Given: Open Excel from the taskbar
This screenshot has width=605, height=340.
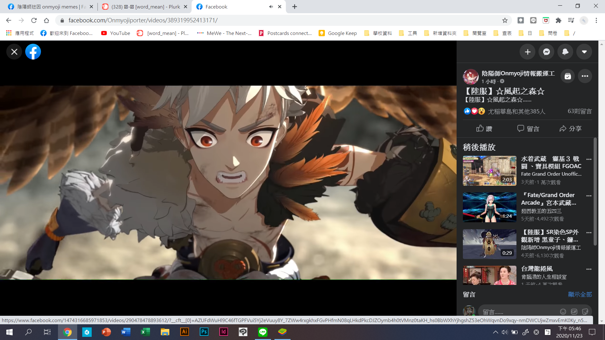Looking at the screenshot, I should click(145, 332).
